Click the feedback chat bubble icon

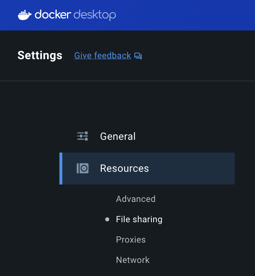[x=138, y=56]
